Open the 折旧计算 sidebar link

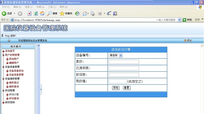click(x=14, y=94)
